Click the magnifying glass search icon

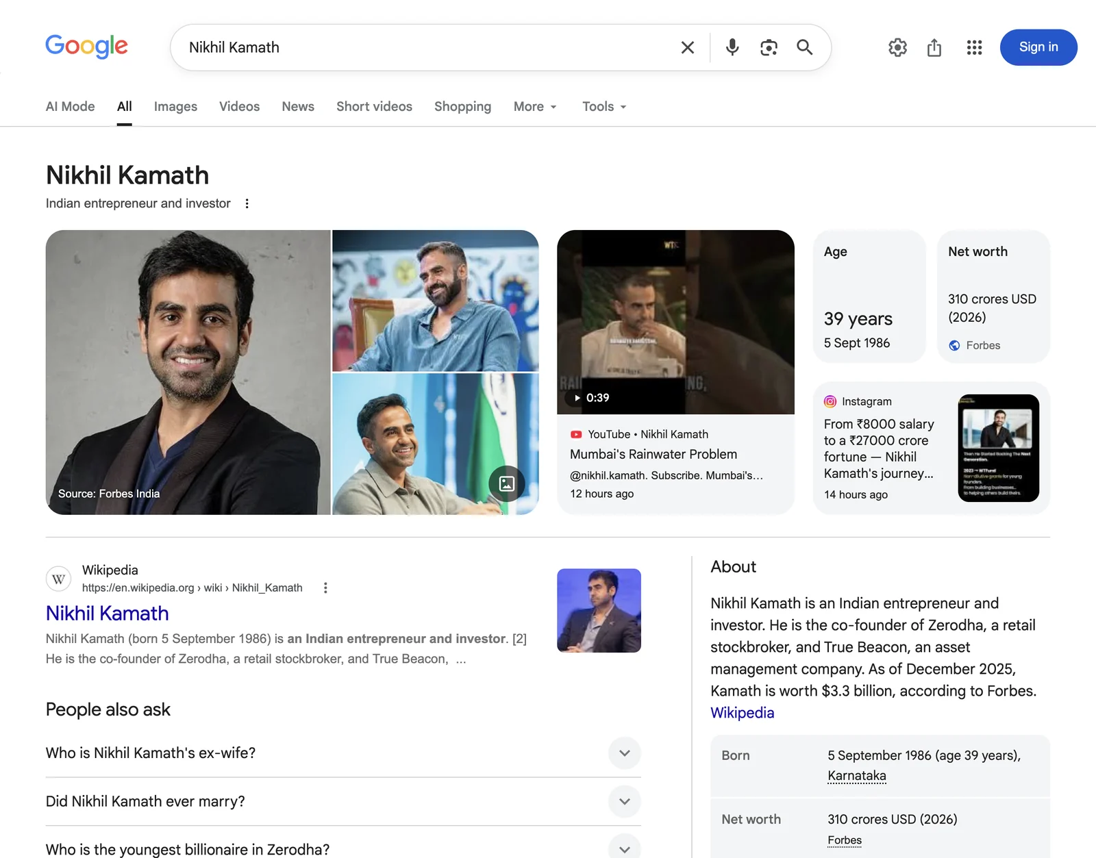(x=805, y=47)
